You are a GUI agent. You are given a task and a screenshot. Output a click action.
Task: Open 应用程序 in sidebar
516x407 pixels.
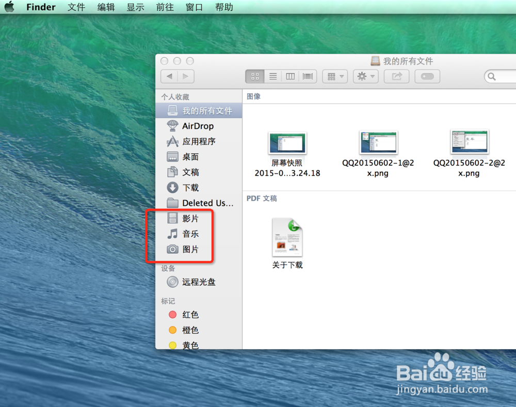pos(199,141)
